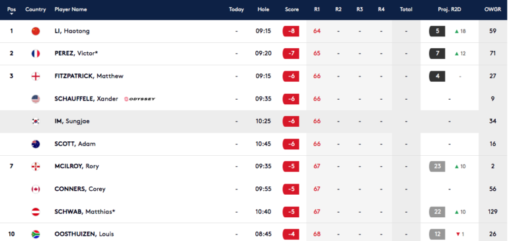
Task: Click Victor Perez's projected rank 7 badge
Action: (x=437, y=53)
